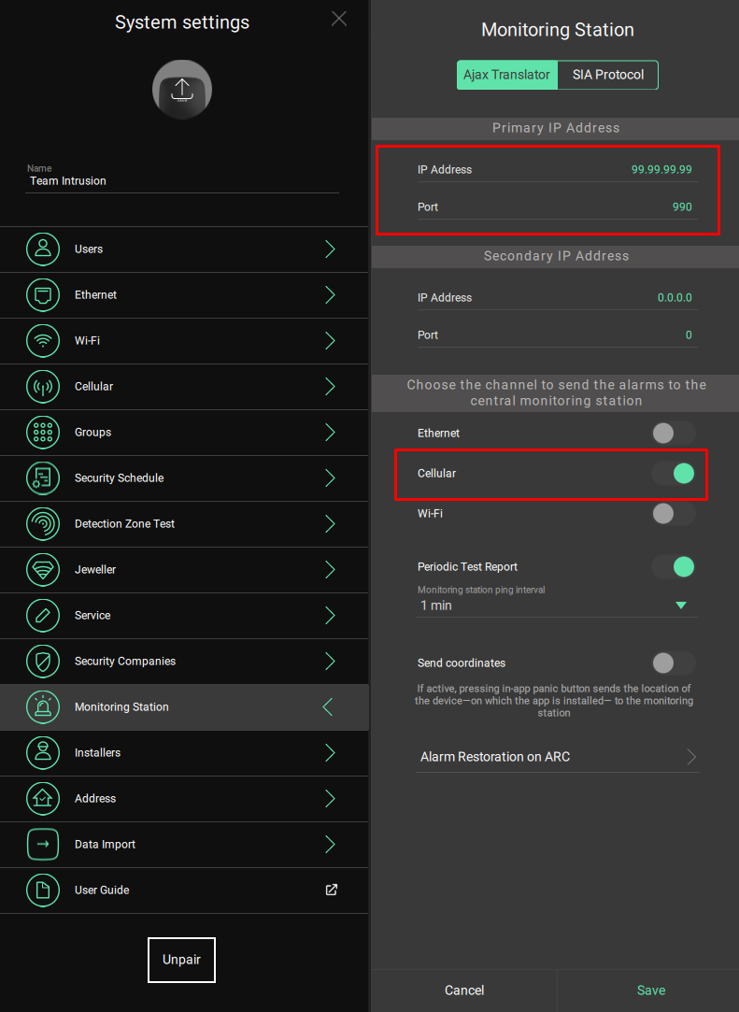Image resolution: width=739 pixels, height=1012 pixels.
Task: Select the Ajax Translator tab
Action: pyautogui.click(x=506, y=75)
